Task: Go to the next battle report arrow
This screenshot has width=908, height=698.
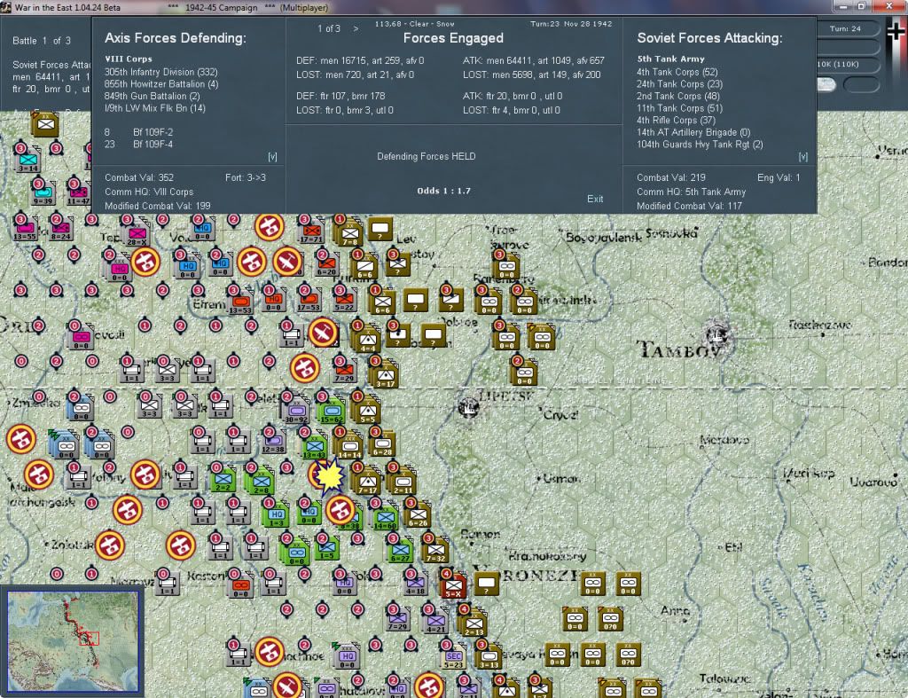Action: click(x=356, y=28)
